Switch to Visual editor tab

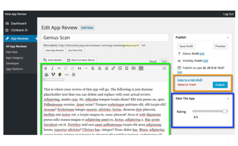click(153, 61)
